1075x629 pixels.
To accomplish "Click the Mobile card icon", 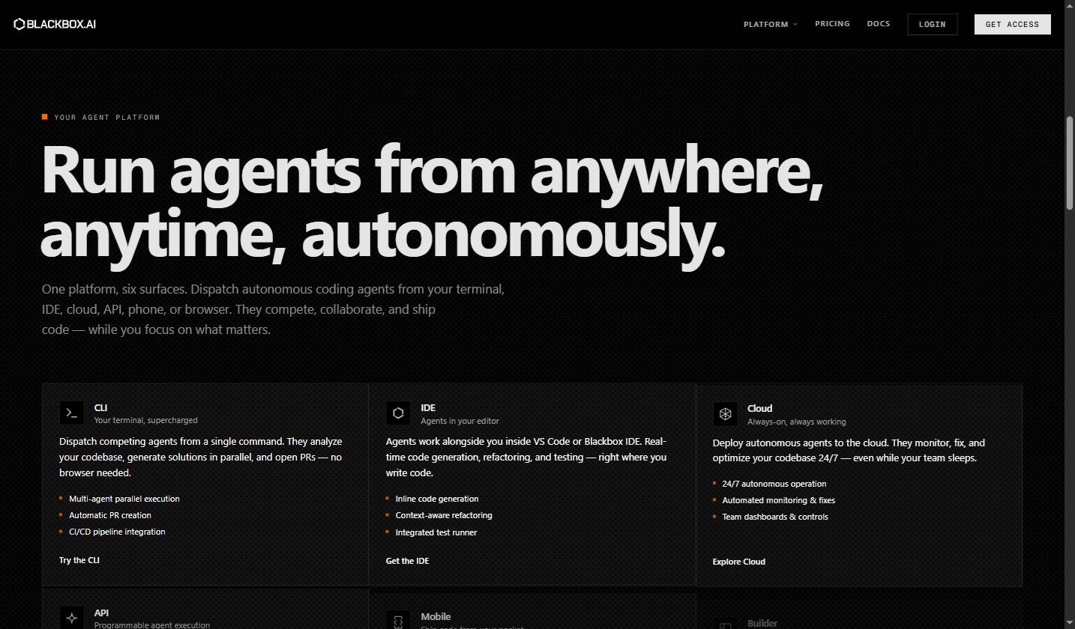I will tap(398, 621).
